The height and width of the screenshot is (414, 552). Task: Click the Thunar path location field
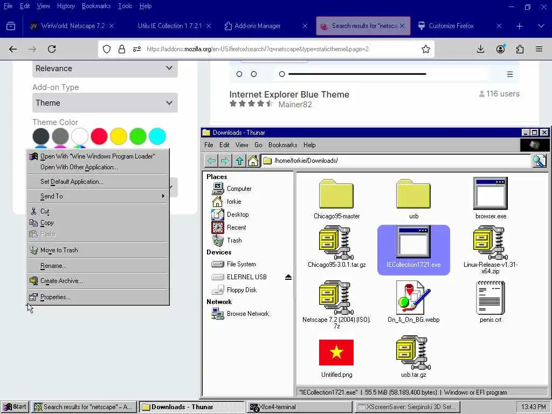[396, 161]
